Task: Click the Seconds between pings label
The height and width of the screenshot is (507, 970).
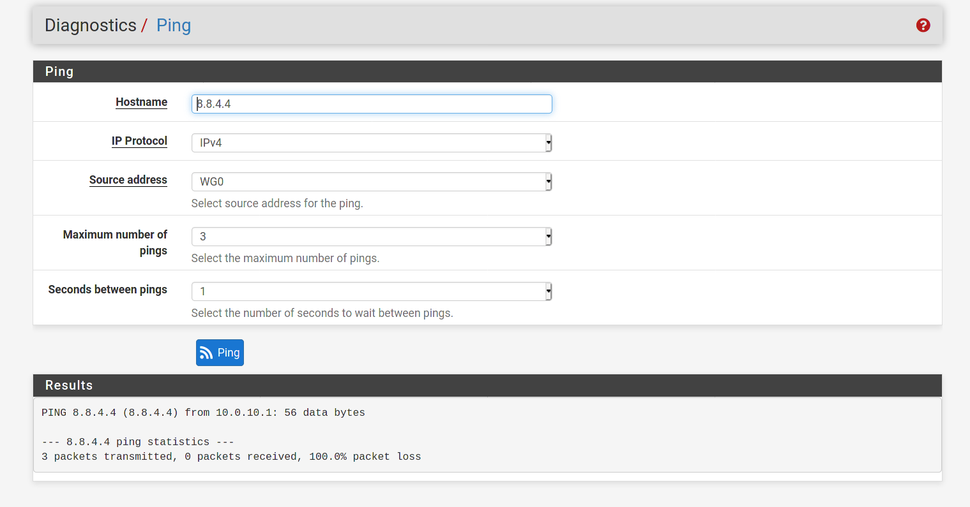Action: click(108, 290)
